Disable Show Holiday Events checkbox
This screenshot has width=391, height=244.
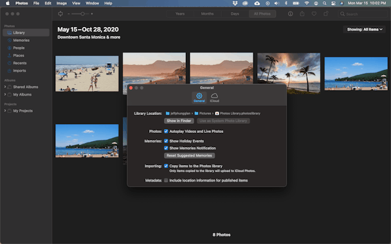pyautogui.click(x=166, y=141)
